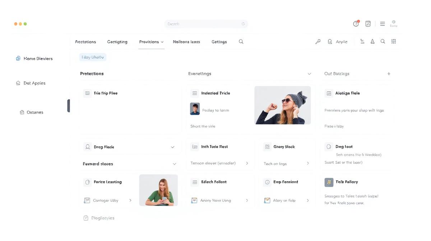The image size is (431, 241).
Task: Open the woman with phone photo thumbnail
Action: tap(158, 190)
